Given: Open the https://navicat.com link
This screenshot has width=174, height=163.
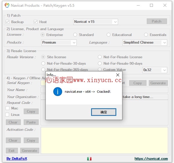Looking at the screenshot, I should [151, 159].
